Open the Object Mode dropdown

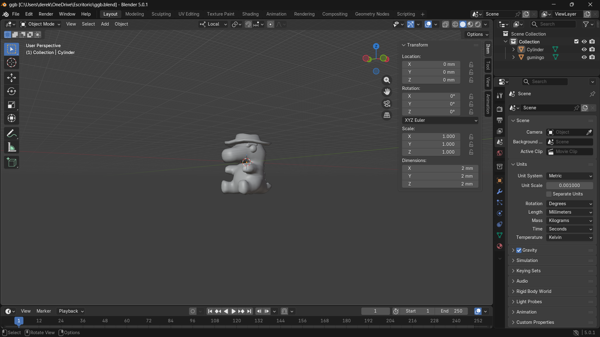(40, 24)
